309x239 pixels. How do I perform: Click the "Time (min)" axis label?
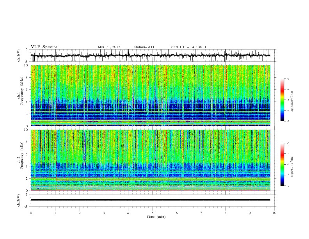click(156, 217)
